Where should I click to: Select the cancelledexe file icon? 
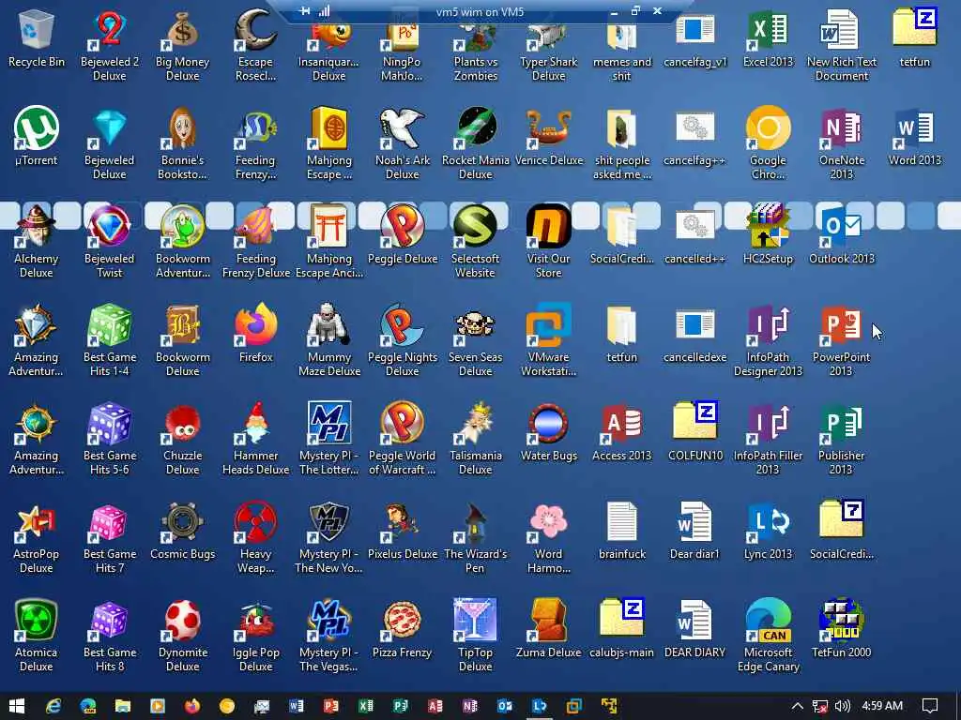point(695,334)
